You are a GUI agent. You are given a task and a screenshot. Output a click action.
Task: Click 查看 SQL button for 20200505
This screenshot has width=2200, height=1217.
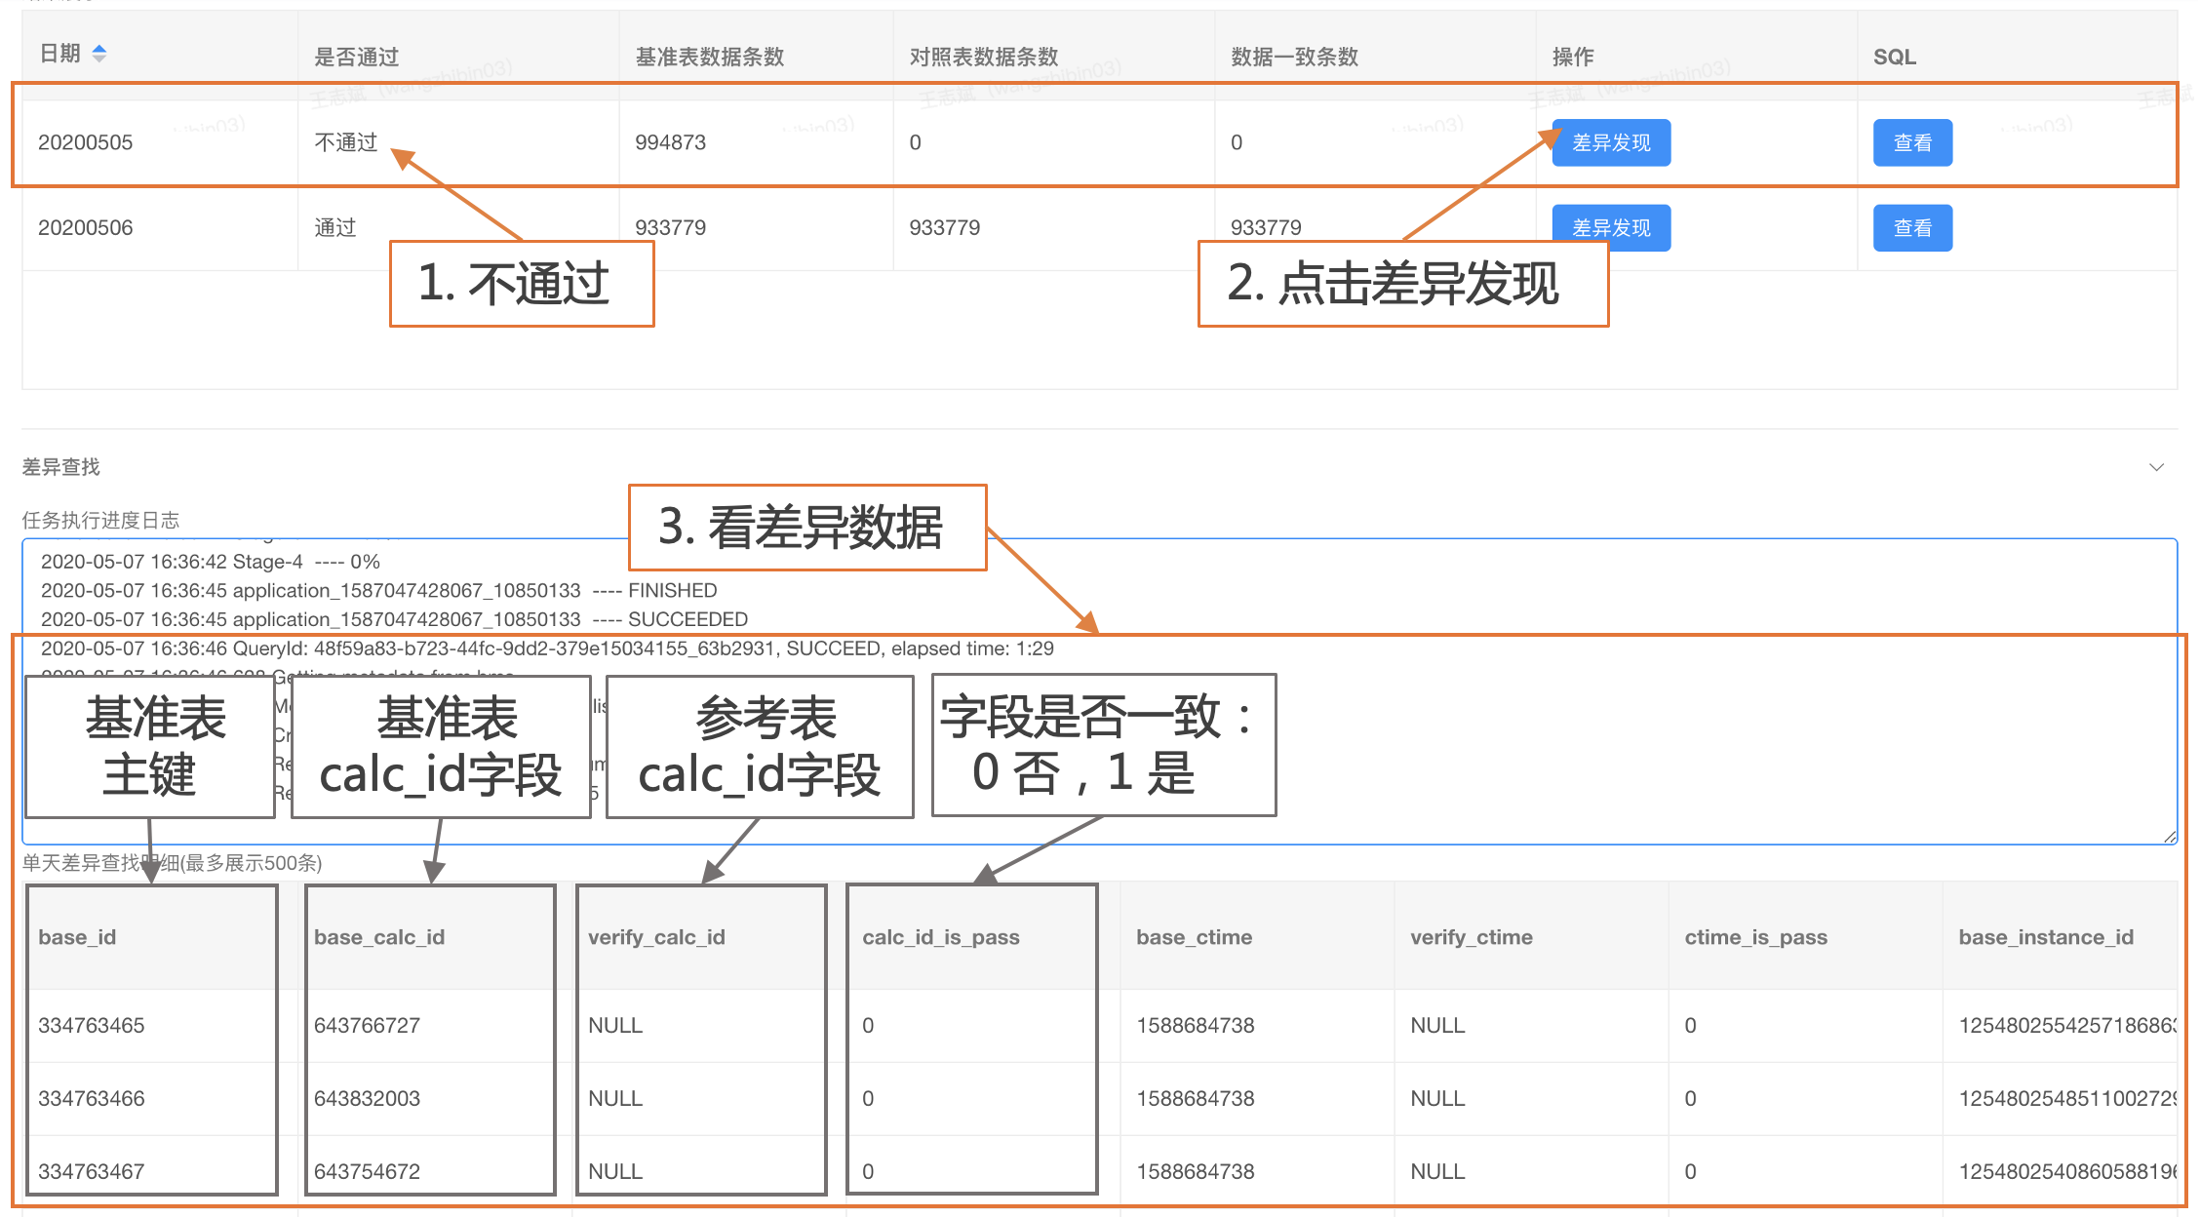tap(1911, 142)
